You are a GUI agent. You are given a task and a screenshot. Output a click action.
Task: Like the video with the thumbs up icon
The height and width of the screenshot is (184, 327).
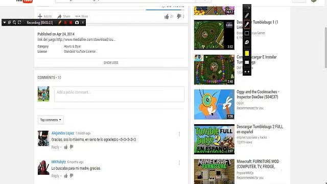tap(167, 16)
